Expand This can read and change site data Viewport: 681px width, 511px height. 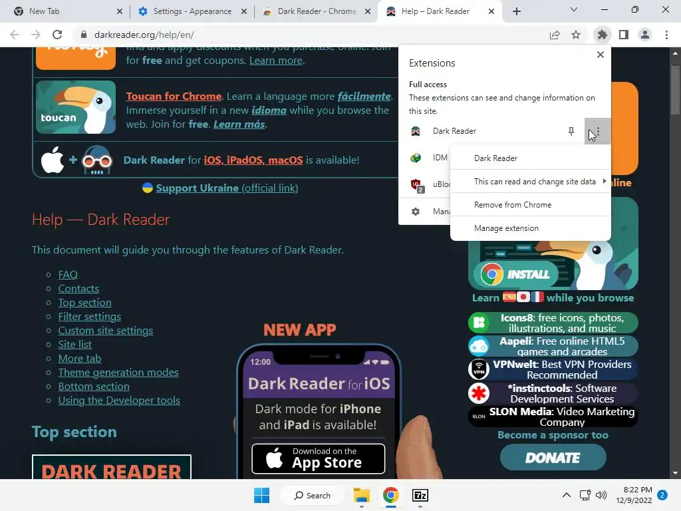530,182
